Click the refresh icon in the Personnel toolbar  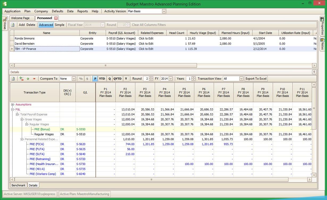[13, 25]
